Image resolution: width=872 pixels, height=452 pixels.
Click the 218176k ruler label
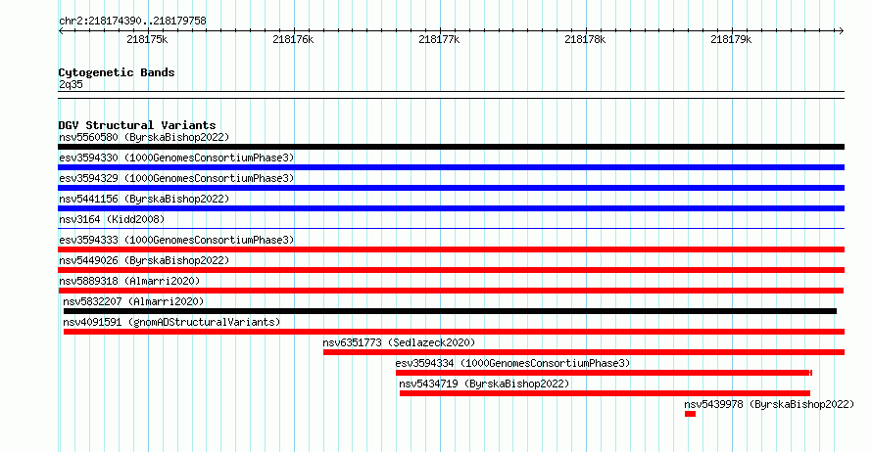pos(293,39)
